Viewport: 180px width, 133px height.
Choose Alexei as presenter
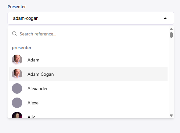tap(88, 103)
